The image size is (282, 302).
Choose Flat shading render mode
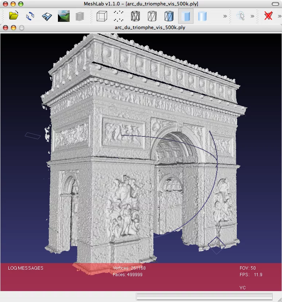click(x=185, y=16)
